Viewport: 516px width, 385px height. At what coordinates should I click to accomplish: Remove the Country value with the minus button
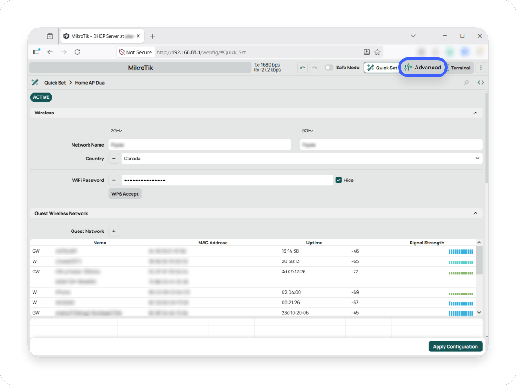coord(114,159)
